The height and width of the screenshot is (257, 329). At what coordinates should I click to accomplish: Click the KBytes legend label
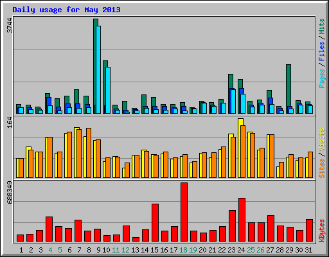click(x=322, y=231)
